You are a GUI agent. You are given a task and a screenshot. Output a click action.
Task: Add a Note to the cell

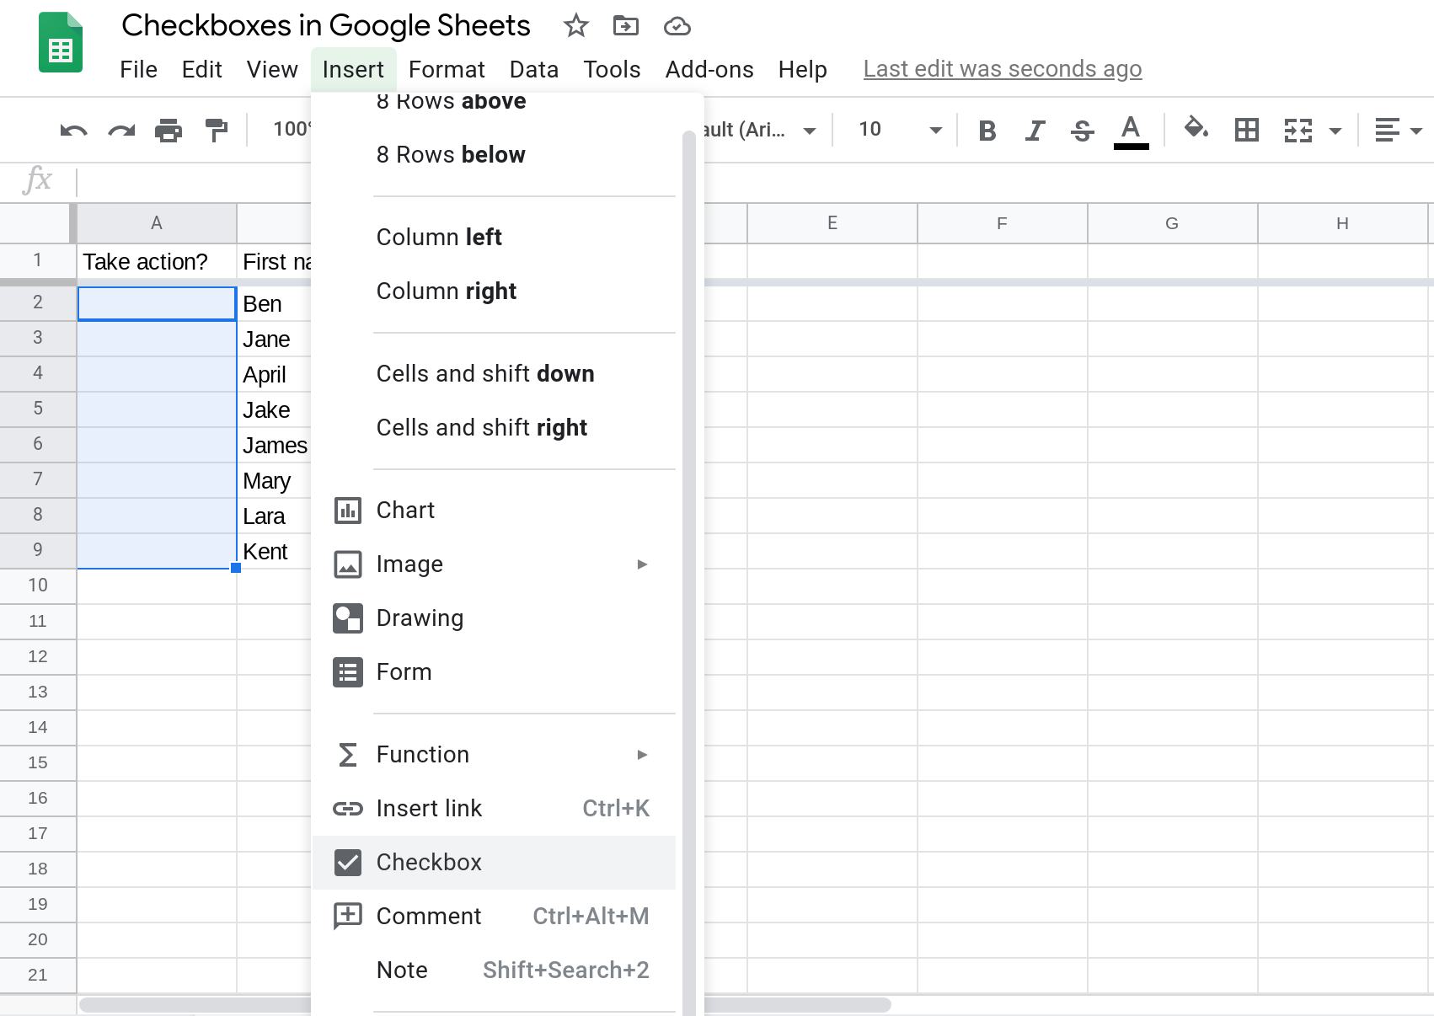(495, 971)
